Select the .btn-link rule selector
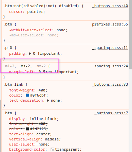This screenshot has width=132, height=152. pos(13,84)
